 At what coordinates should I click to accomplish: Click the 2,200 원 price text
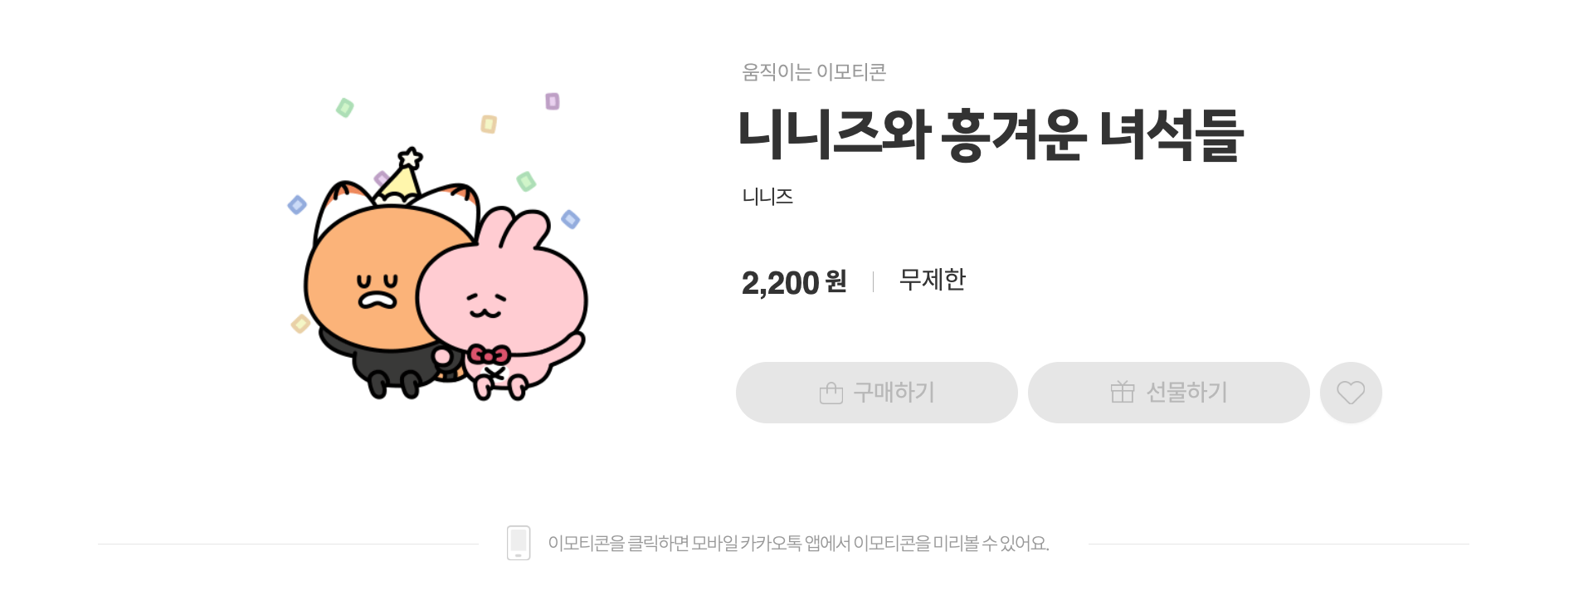click(x=793, y=282)
